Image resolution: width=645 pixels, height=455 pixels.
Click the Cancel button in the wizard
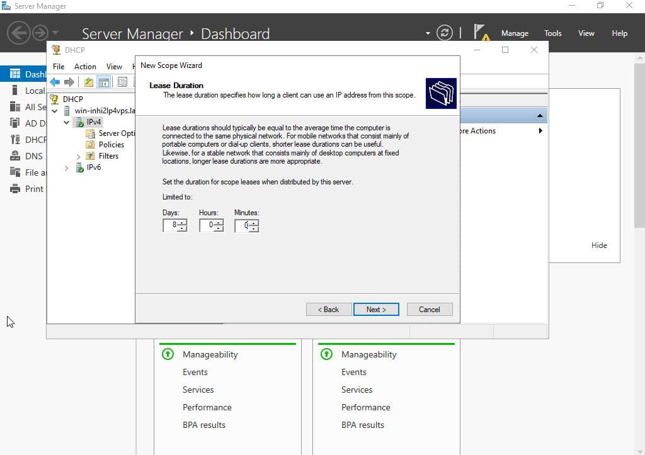[x=429, y=309]
